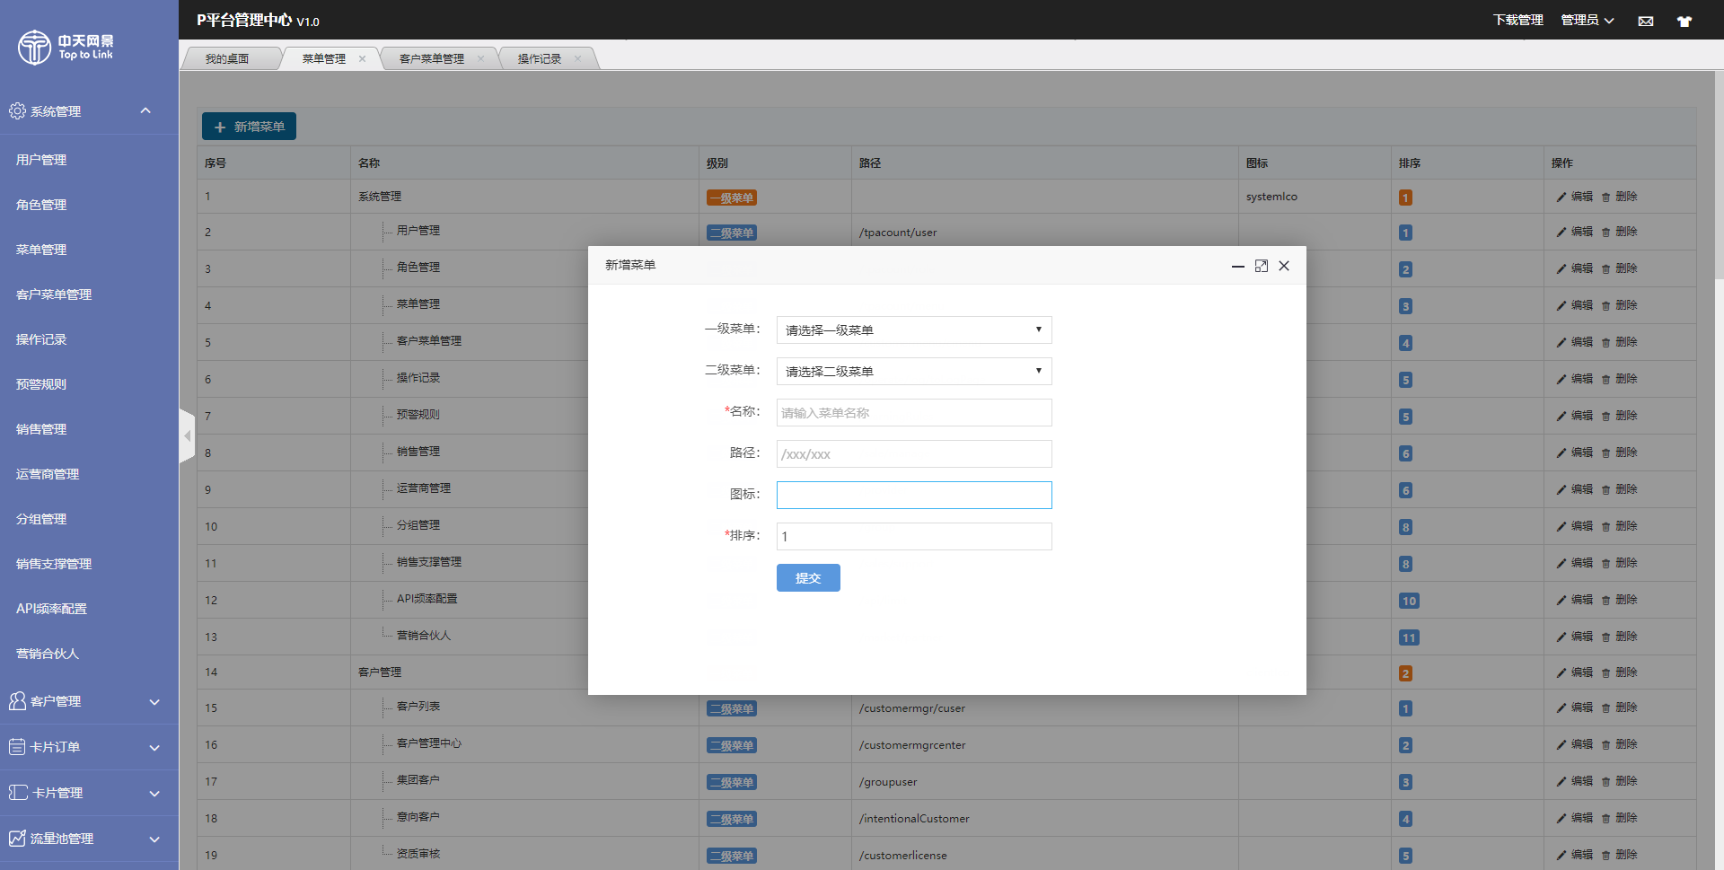Click the skin theme shirt icon
Screen dimensions: 1724x870
click(1684, 21)
